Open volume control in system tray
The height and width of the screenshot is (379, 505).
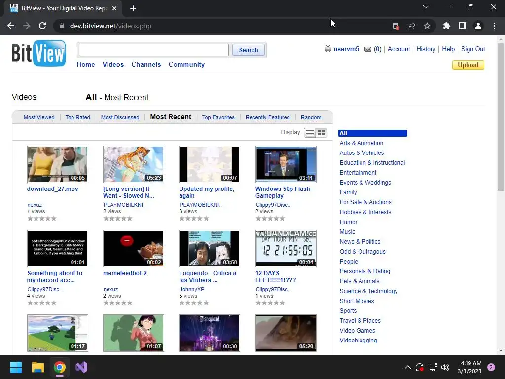(445, 367)
